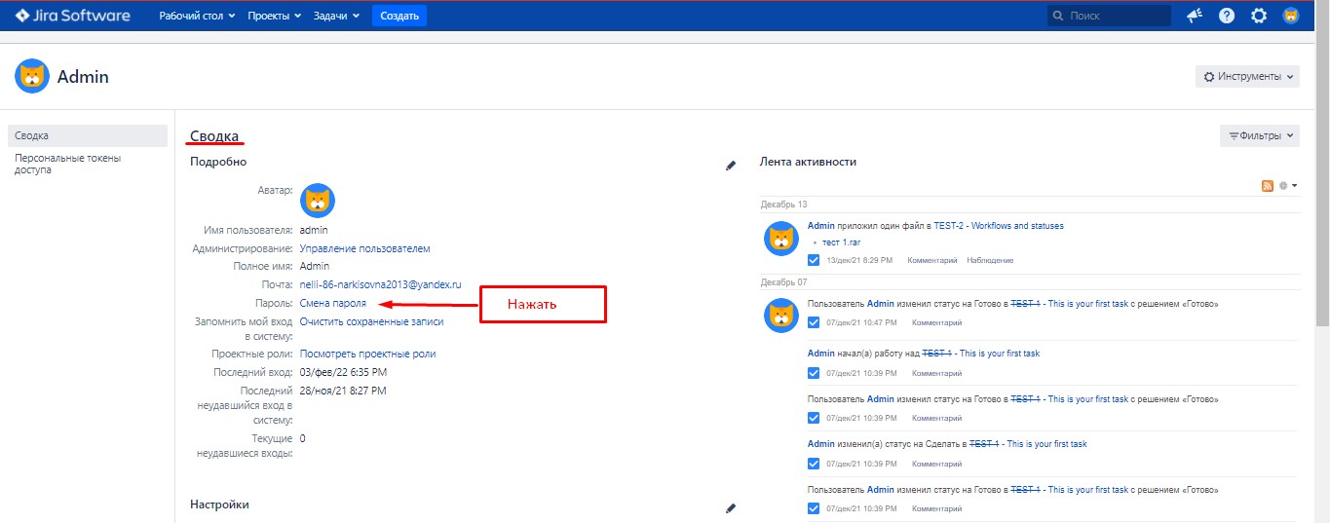Expand the Задачи menu

point(337,16)
